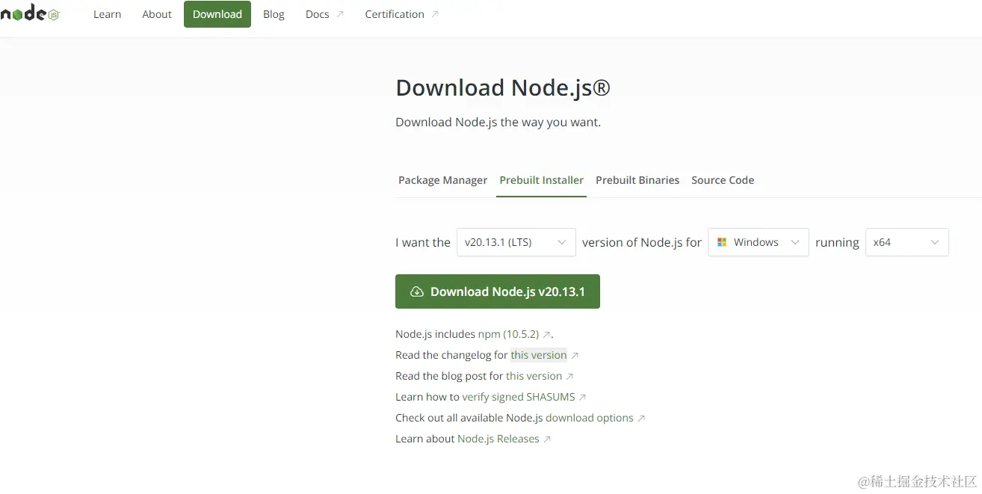
Task: Open the Node.js Releases link
Action: [x=498, y=439]
